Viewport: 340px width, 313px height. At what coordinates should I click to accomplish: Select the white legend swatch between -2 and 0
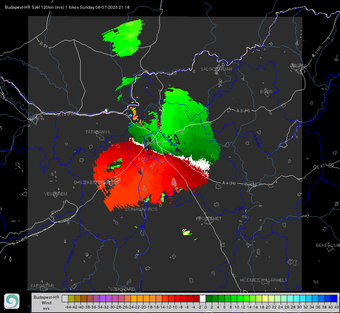click(202, 299)
